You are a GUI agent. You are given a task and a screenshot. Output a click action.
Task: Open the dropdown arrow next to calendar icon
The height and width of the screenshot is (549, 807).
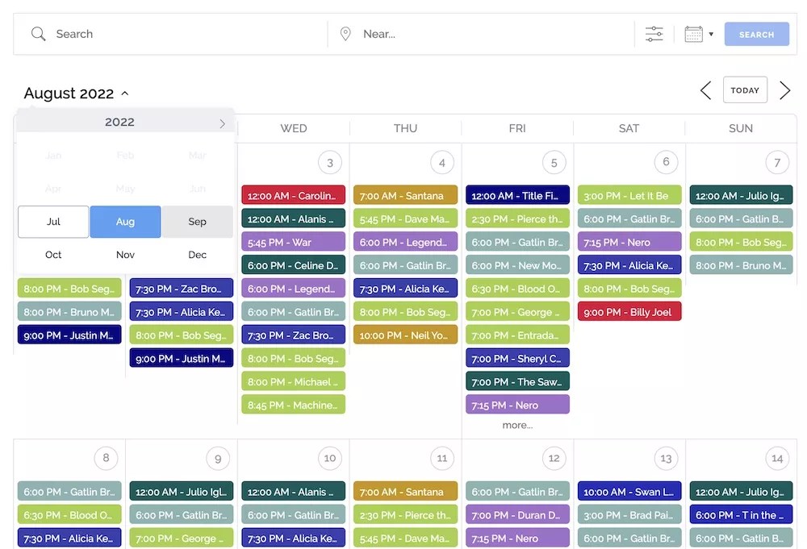(710, 36)
